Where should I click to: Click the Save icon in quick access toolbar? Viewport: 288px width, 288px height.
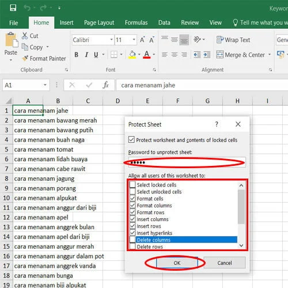point(13,8)
